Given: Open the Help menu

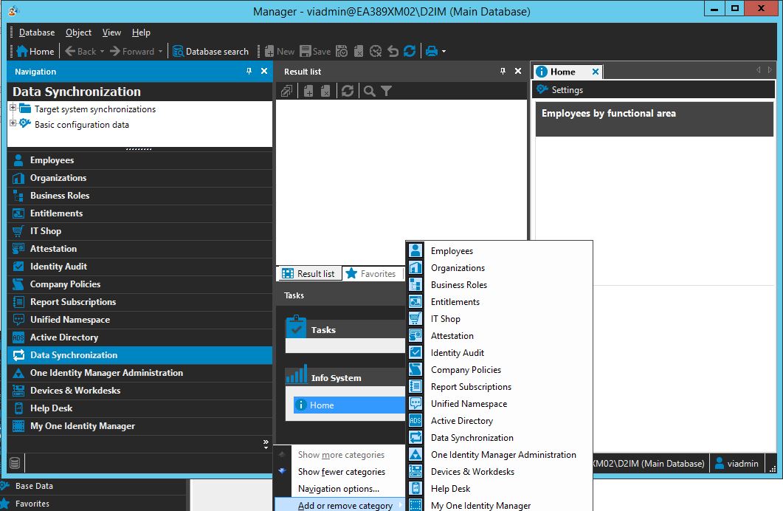Looking at the screenshot, I should pyautogui.click(x=141, y=32).
